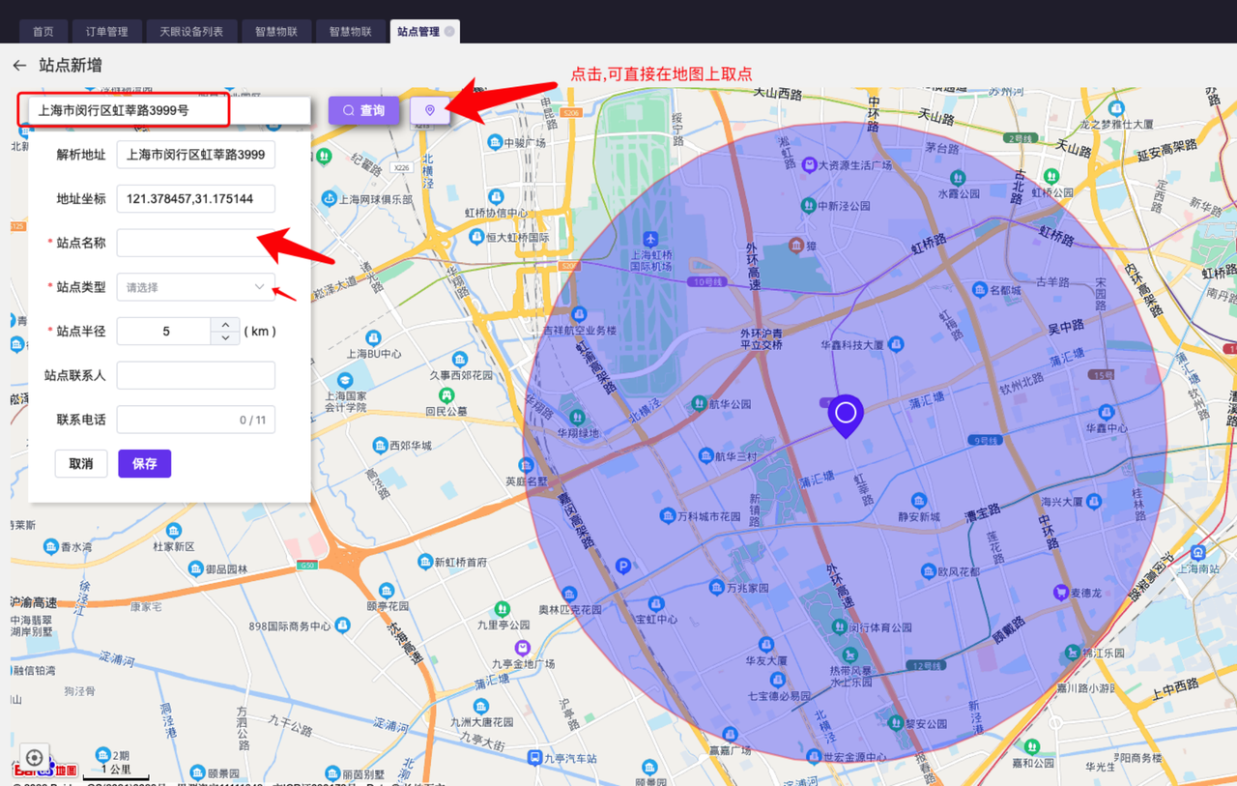Image resolution: width=1237 pixels, height=786 pixels.
Task: Open the 站点类型 dropdown
Action: click(x=196, y=287)
